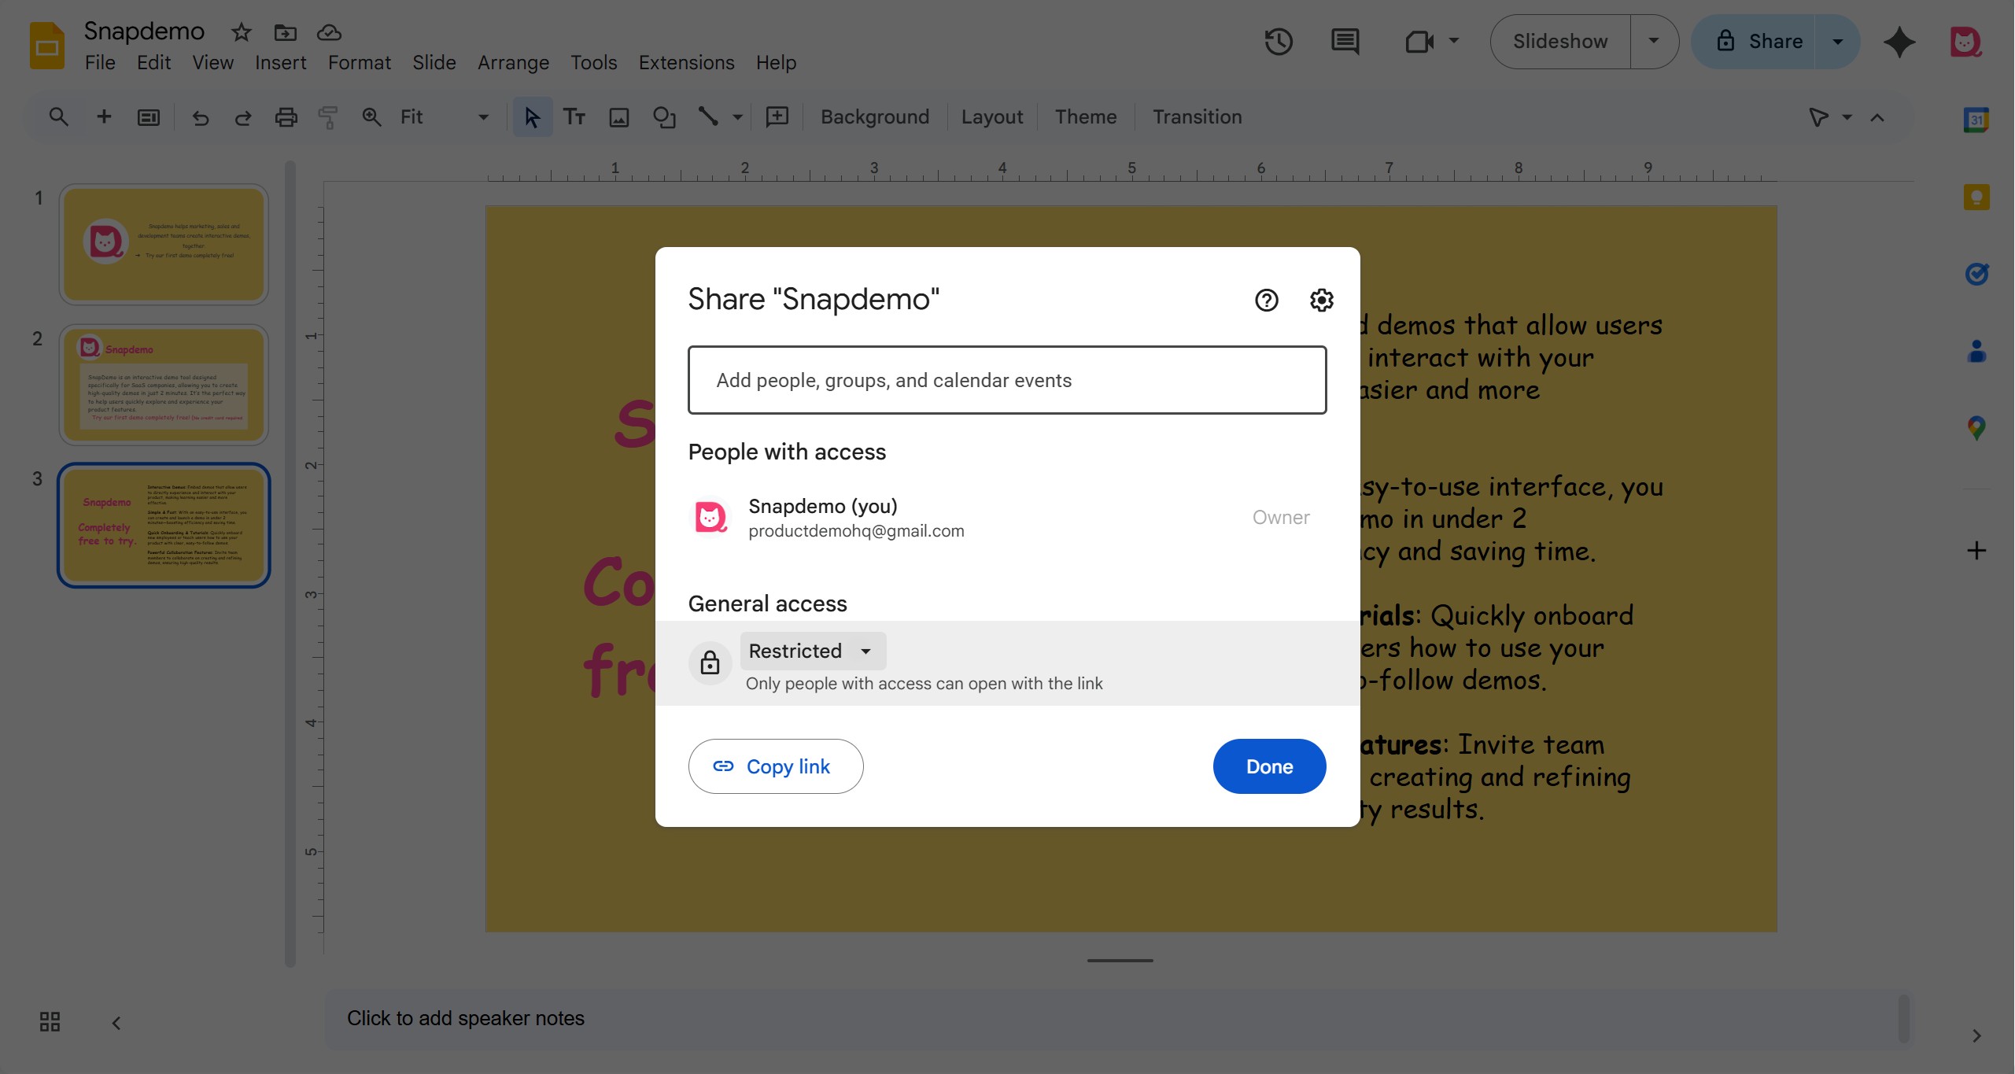Collapse the filmstrip panel chevron
The width and height of the screenshot is (2015, 1074).
(x=116, y=1023)
